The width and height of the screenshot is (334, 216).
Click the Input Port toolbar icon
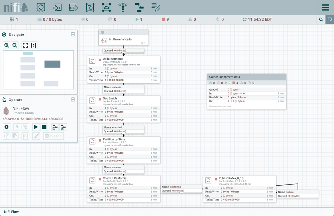coord(57,7)
